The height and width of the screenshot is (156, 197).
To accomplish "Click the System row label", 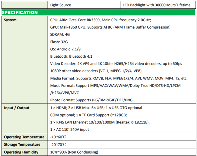I will 10,20.
